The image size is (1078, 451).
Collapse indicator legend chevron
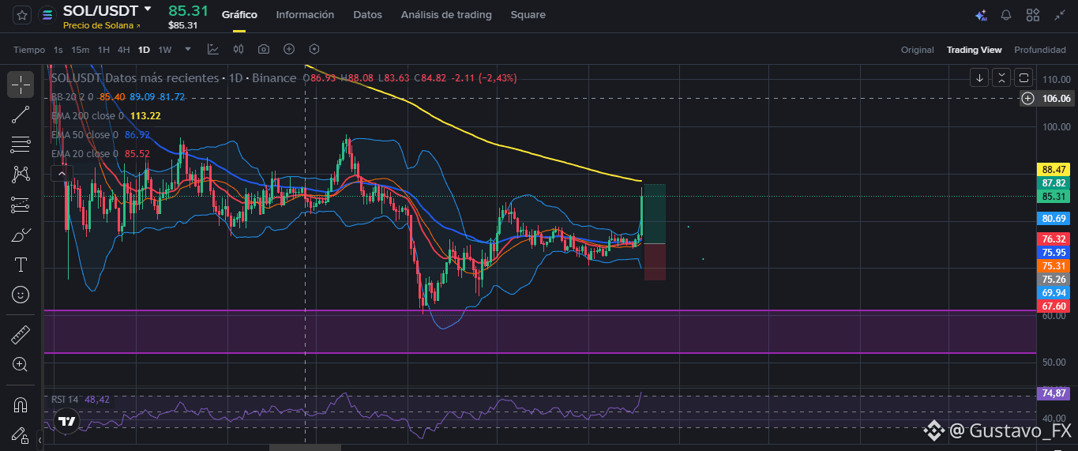click(62, 172)
